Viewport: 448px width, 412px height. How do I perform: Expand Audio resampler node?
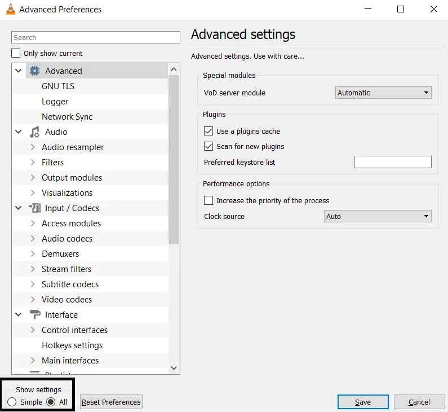tap(33, 147)
